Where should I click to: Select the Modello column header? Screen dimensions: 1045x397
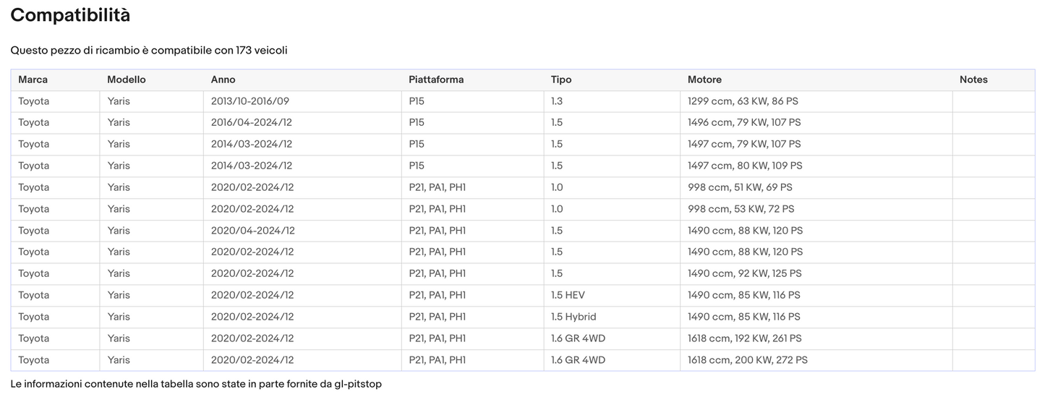(x=127, y=80)
